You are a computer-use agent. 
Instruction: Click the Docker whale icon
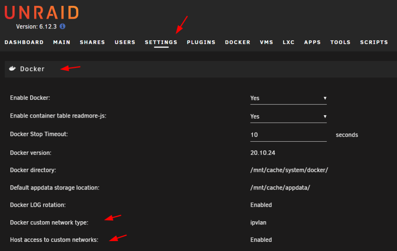click(12, 68)
